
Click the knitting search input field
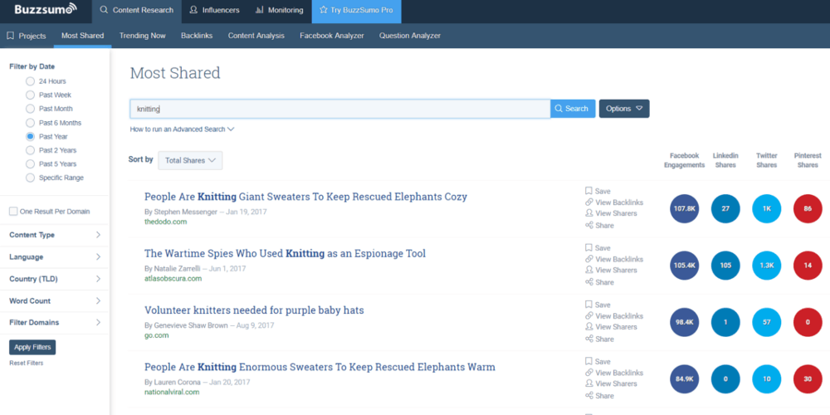tap(339, 109)
